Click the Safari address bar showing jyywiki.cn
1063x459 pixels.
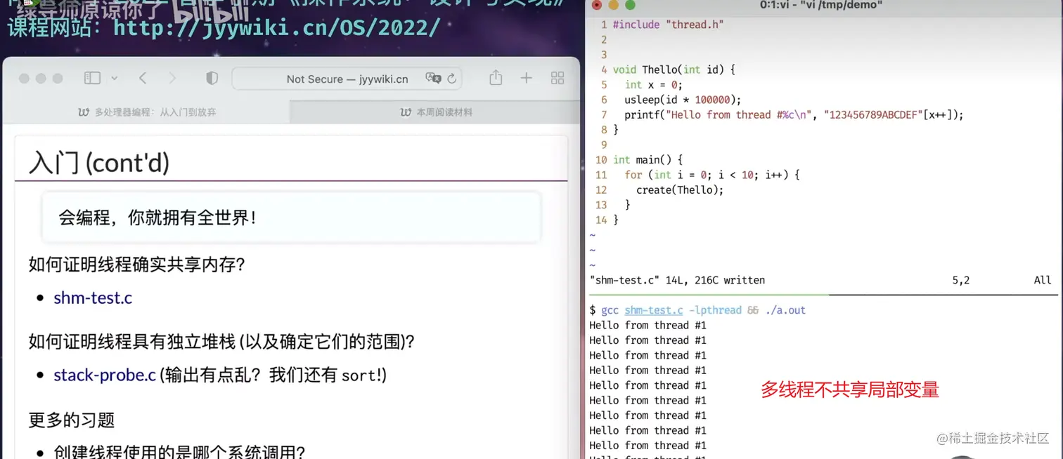(347, 79)
